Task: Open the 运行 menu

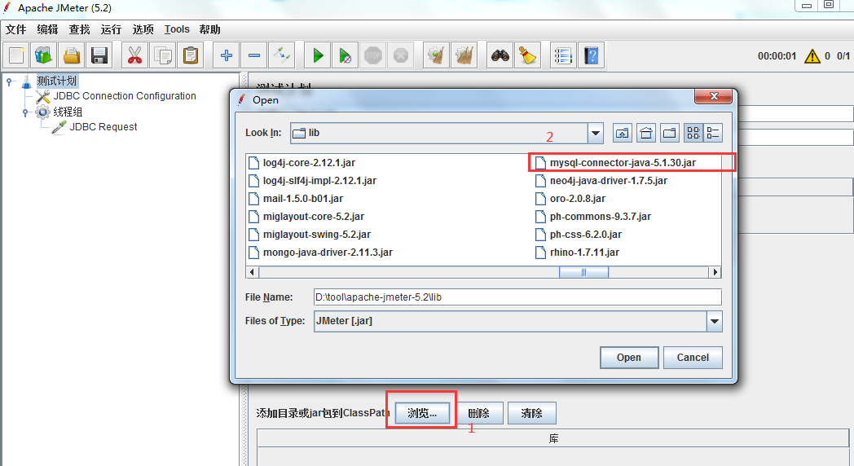Action: tap(111, 29)
